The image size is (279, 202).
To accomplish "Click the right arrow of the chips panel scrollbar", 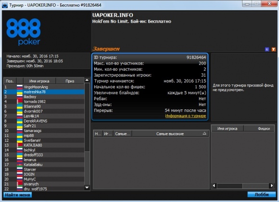I will point(271,186).
